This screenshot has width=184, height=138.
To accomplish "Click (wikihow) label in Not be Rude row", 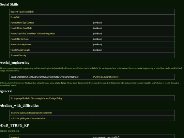I will (98, 39).
